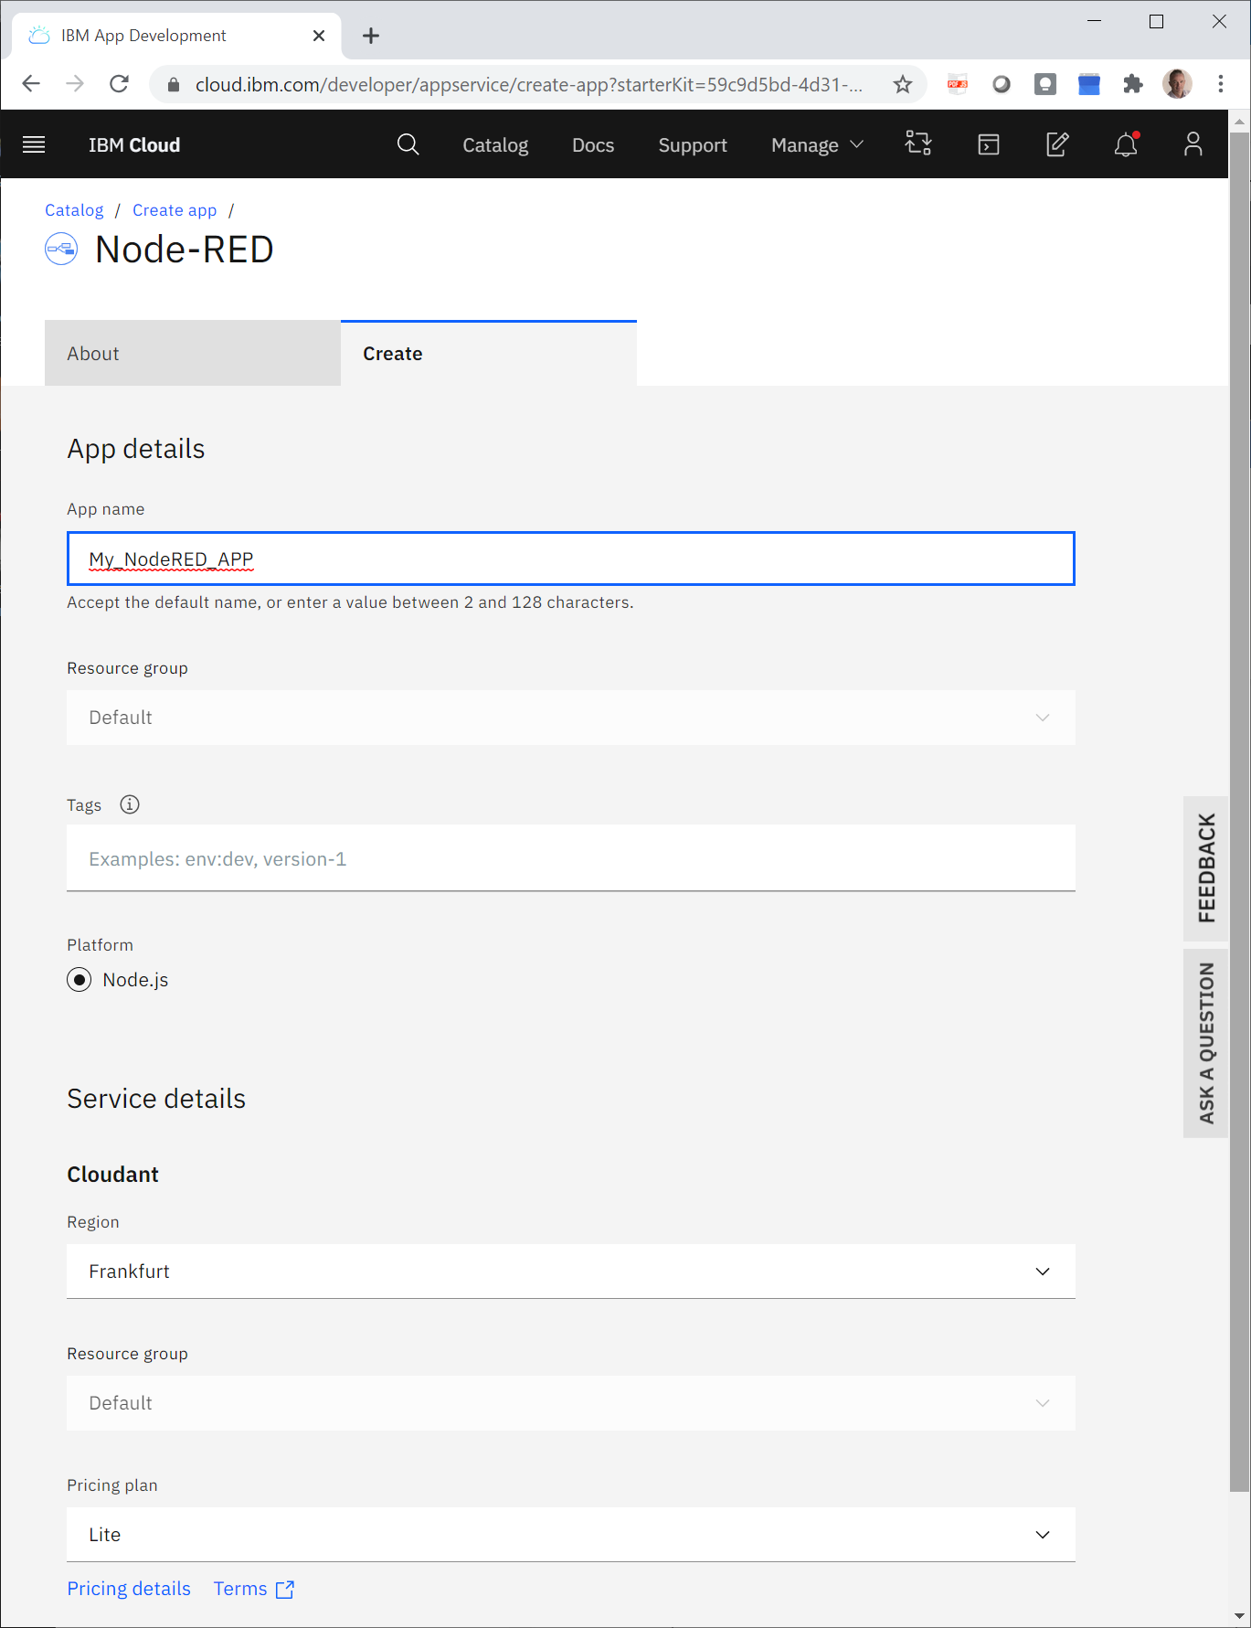Click the Catalog breadcrumb link

coord(74,210)
